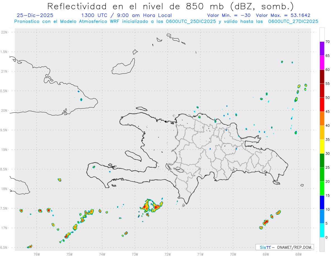Screen dimensions: 335x258
Task: Click the cyan 0-5 dBZ colorbar segment
Action: pyautogui.click(x=322, y=230)
